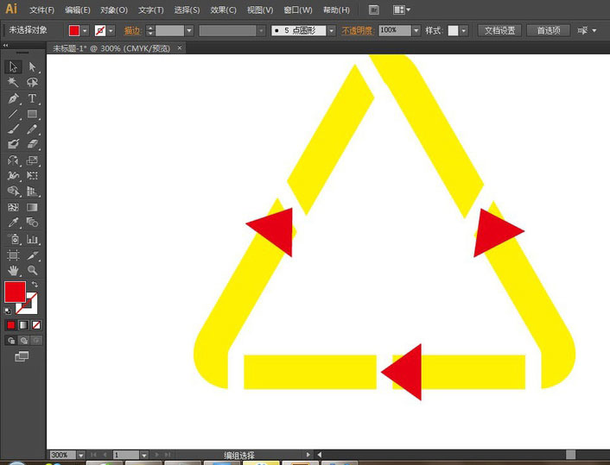Screen dimensions: 610x465
Task: Set paint mode to None
Action: [x=36, y=325]
